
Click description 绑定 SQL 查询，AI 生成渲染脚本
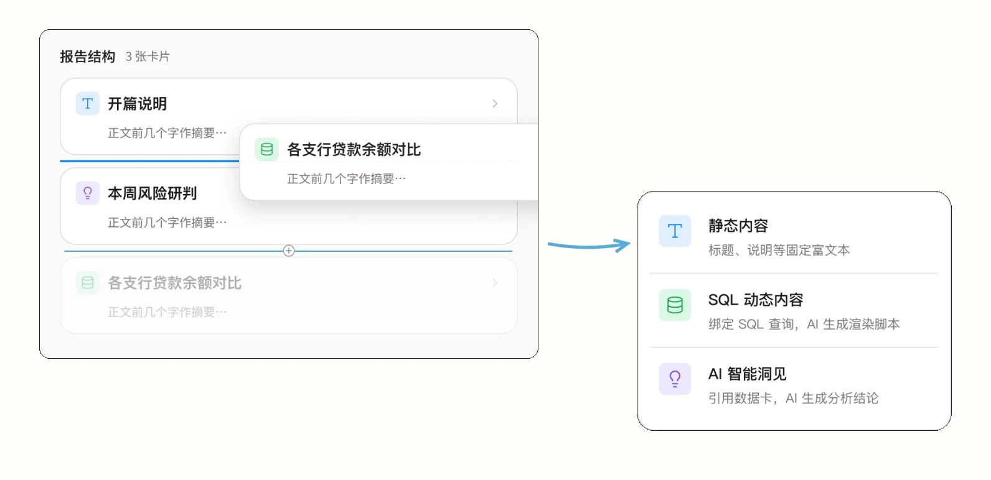coord(804,324)
